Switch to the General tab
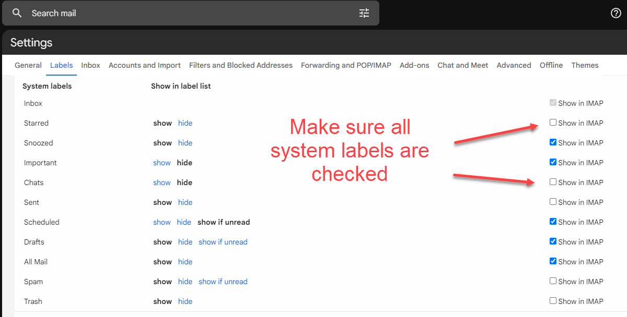Screen dimensions: 627x317 28,65
